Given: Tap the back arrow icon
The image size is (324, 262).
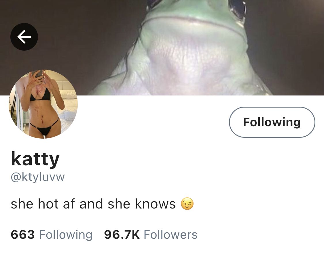Looking at the screenshot, I should pyautogui.click(x=24, y=37).
